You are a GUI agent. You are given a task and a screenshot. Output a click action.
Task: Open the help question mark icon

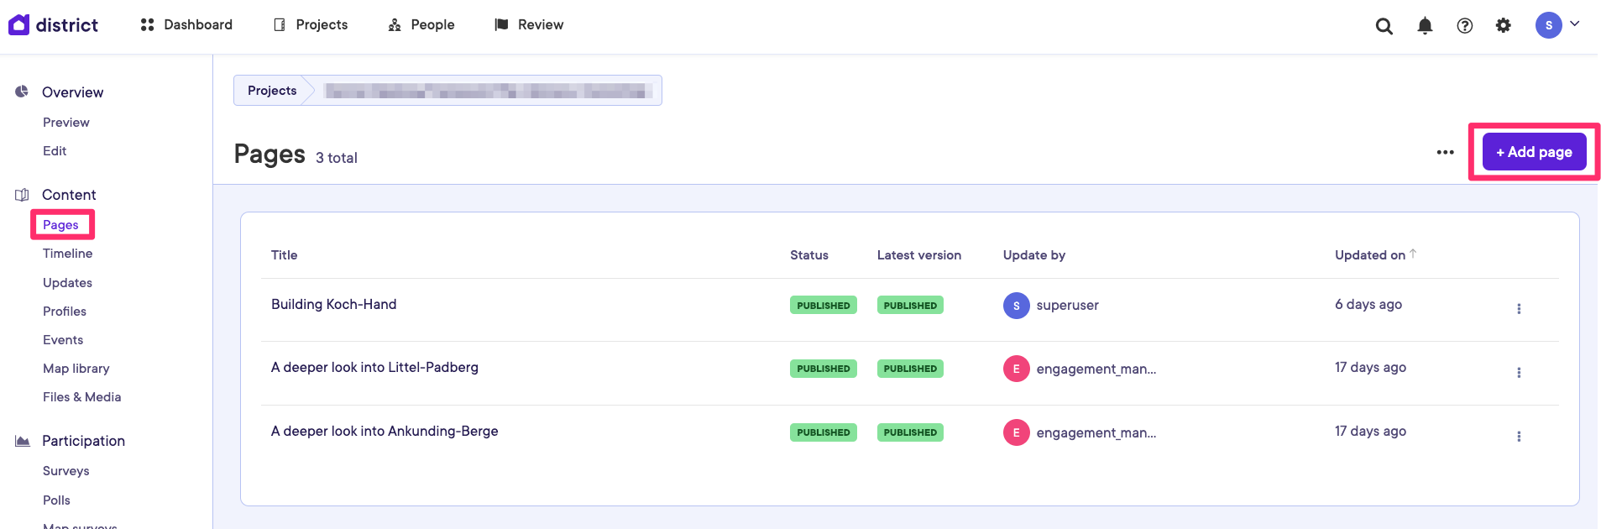point(1464,26)
